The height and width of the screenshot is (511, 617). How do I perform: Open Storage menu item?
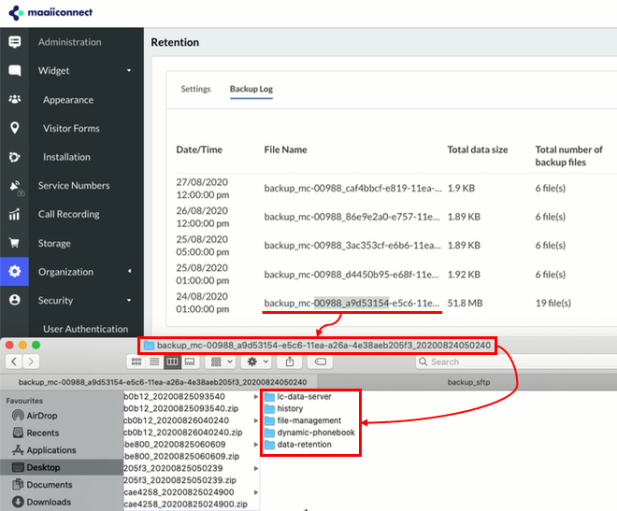tap(54, 243)
